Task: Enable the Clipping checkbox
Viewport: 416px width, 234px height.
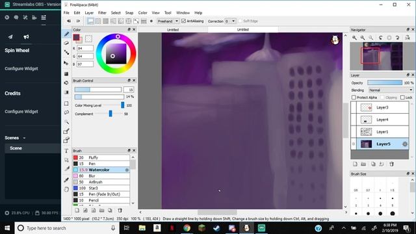Action: click(x=382, y=97)
